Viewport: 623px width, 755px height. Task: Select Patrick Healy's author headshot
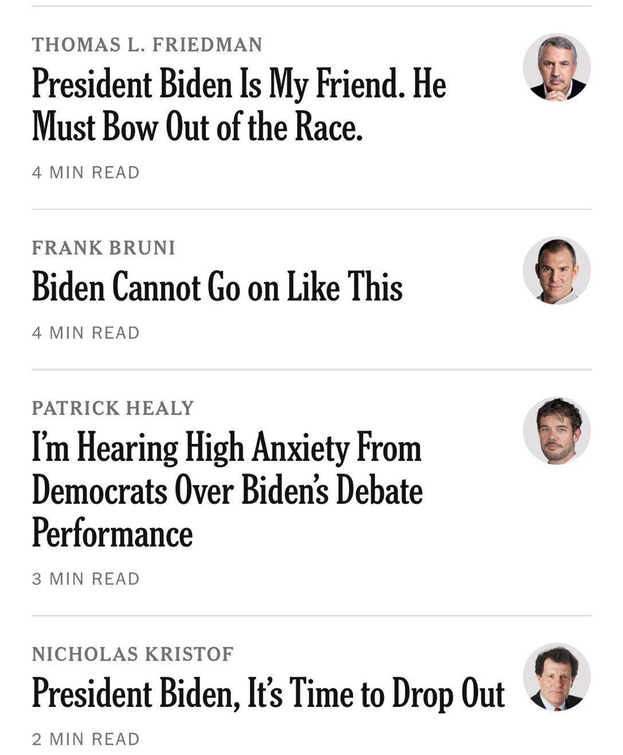(x=557, y=431)
